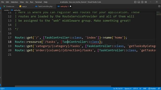This screenshot has width=161, height=90.
Task: Click Ln 18, Col 31 cursor position
Action: click(x=118, y=88)
